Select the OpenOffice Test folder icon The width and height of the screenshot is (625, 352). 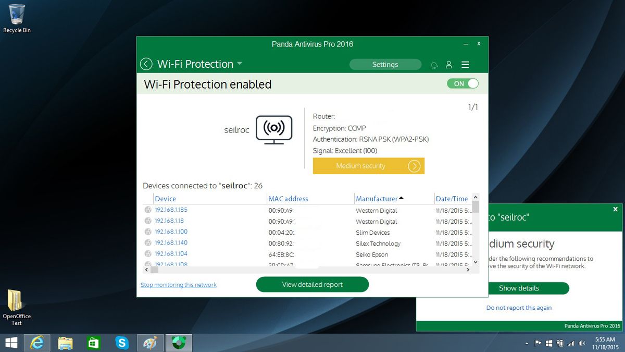(x=17, y=308)
